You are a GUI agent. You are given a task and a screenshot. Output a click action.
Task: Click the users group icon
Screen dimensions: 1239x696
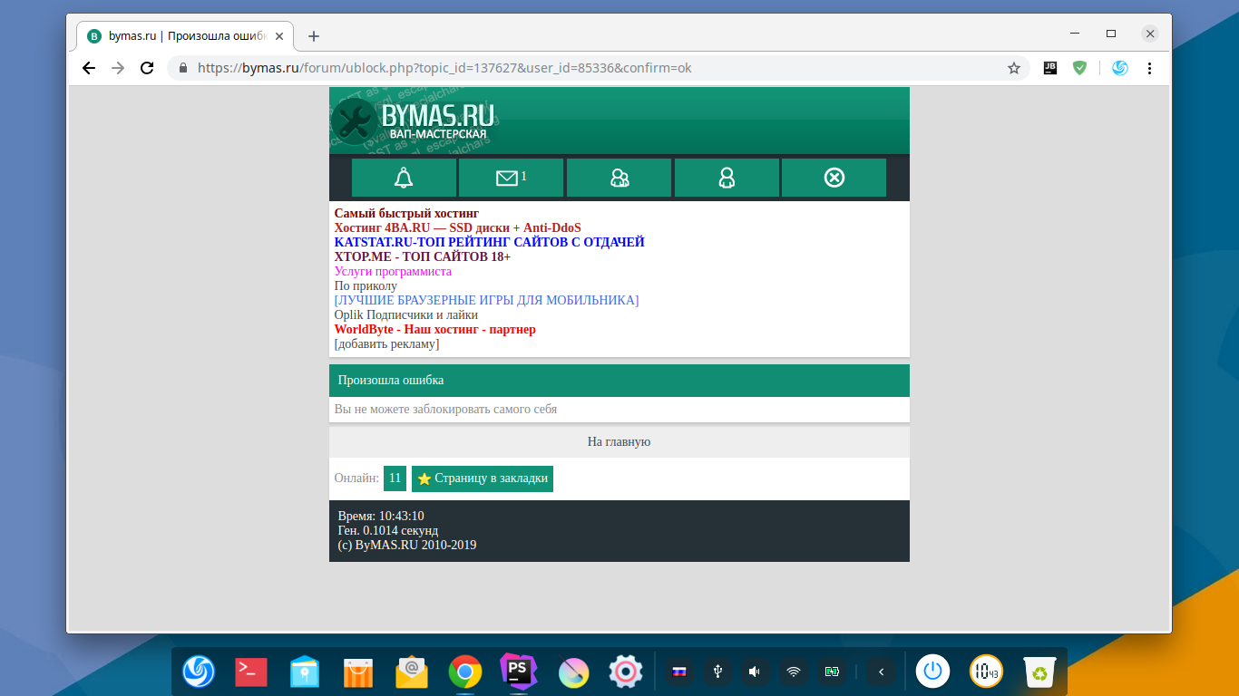tap(619, 178)
